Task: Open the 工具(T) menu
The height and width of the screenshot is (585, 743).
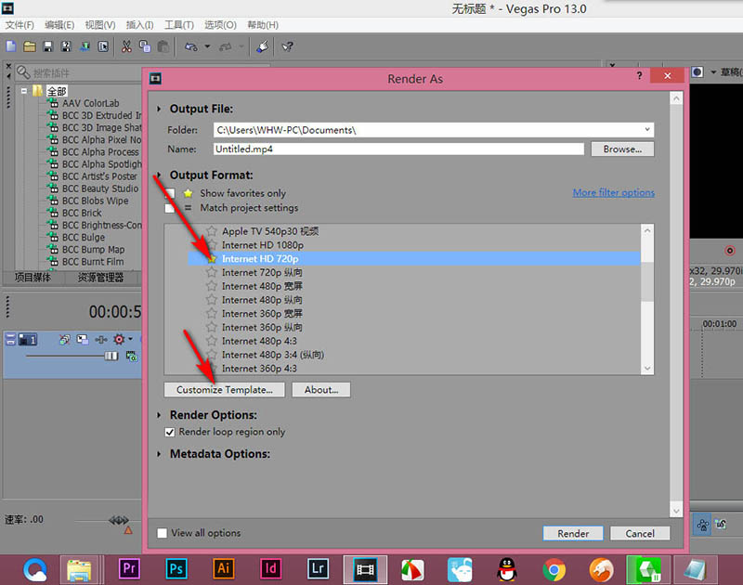Action: pyautogui.click(x=179, y=25)
